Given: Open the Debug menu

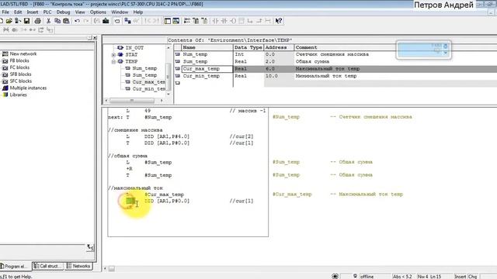Looking at the screenshot, I should point(63,12).
